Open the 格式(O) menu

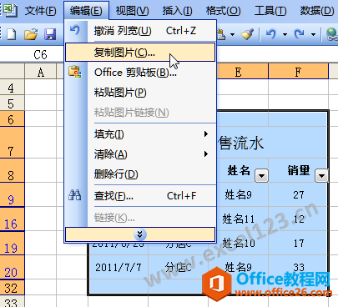tap(224, 11)
